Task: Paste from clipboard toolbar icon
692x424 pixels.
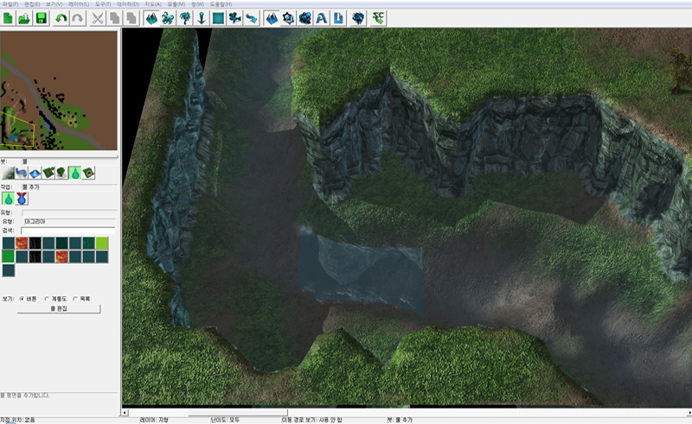Action: 131,18
